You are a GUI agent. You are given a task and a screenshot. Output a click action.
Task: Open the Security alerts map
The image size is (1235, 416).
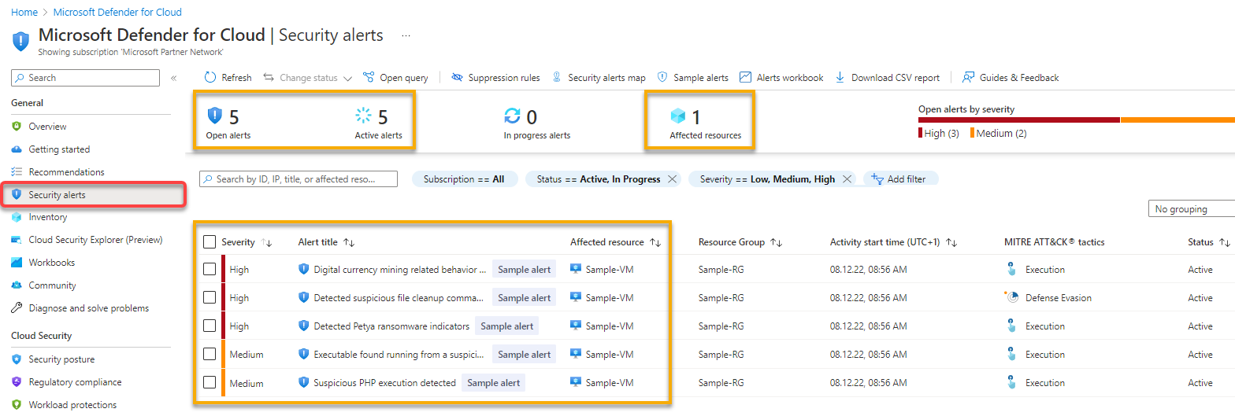click(x=599, y=78)
